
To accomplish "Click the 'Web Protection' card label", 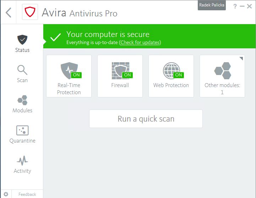I will [171, 85].
